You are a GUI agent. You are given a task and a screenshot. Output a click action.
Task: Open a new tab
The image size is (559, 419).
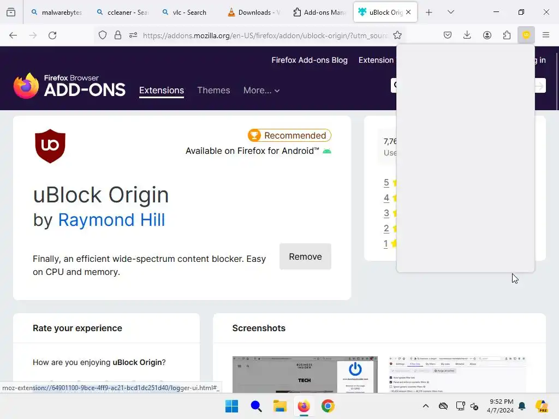click(429, 12)
